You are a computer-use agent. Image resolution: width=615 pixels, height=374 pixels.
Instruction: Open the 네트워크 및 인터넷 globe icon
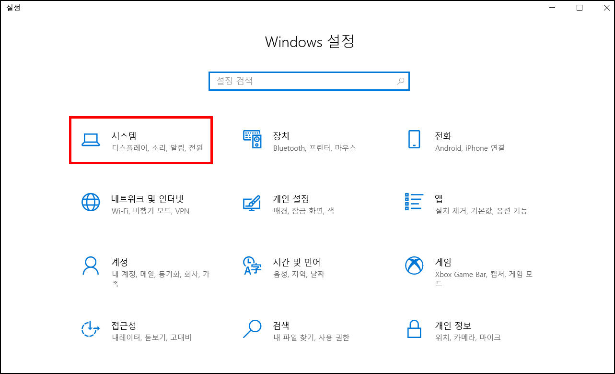[x=91, y=202]
